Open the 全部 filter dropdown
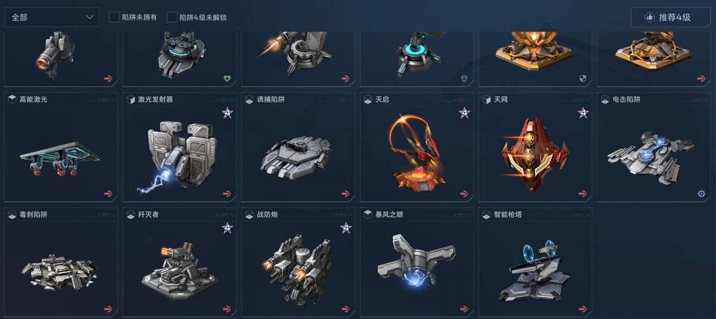The height and width of the screenshot is (319, 716). [52, 17]
